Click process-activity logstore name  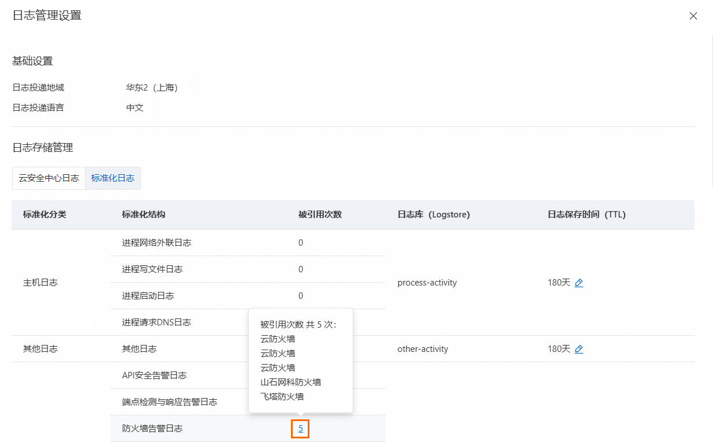point(427,283)
